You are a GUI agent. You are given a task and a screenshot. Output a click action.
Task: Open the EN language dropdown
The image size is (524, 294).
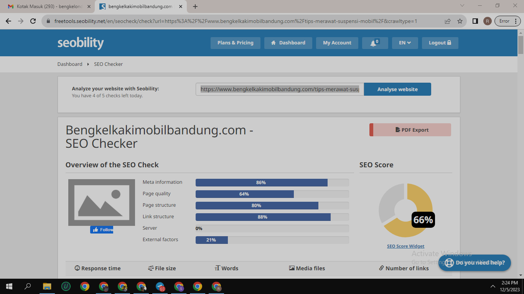click(405, 43)
